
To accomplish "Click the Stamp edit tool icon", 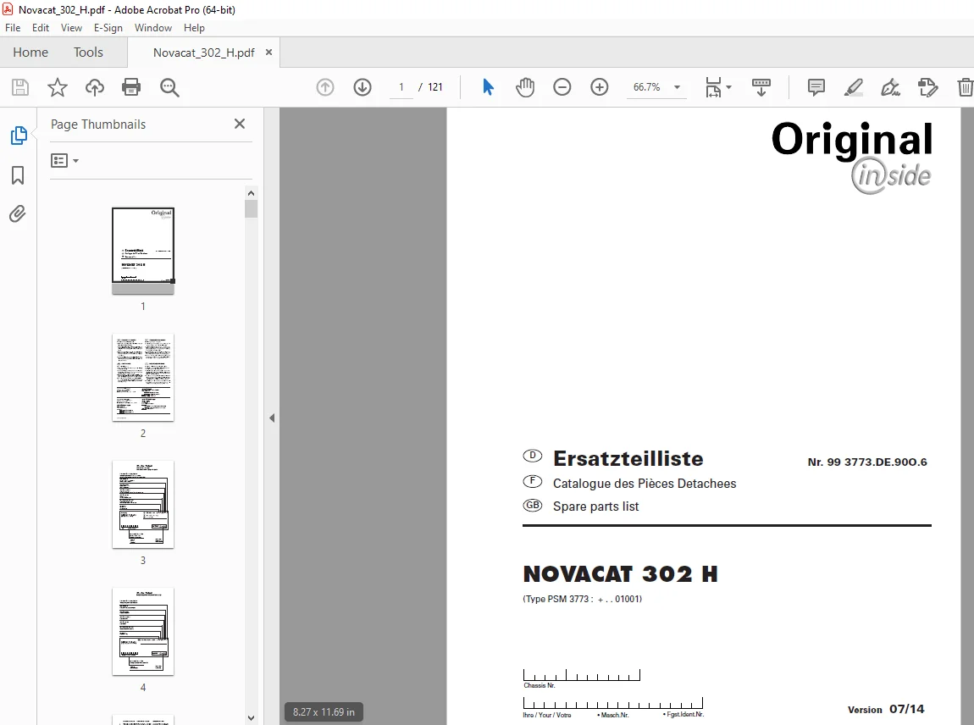I will (927, 87).
